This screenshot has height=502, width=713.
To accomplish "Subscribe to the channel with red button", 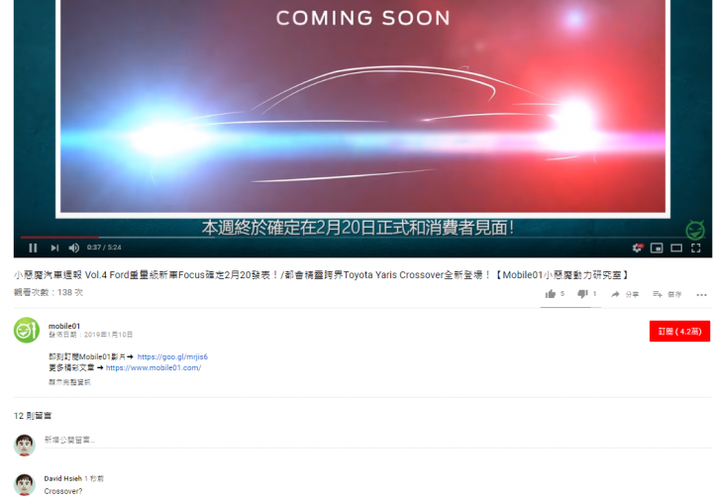I will 679,331.
